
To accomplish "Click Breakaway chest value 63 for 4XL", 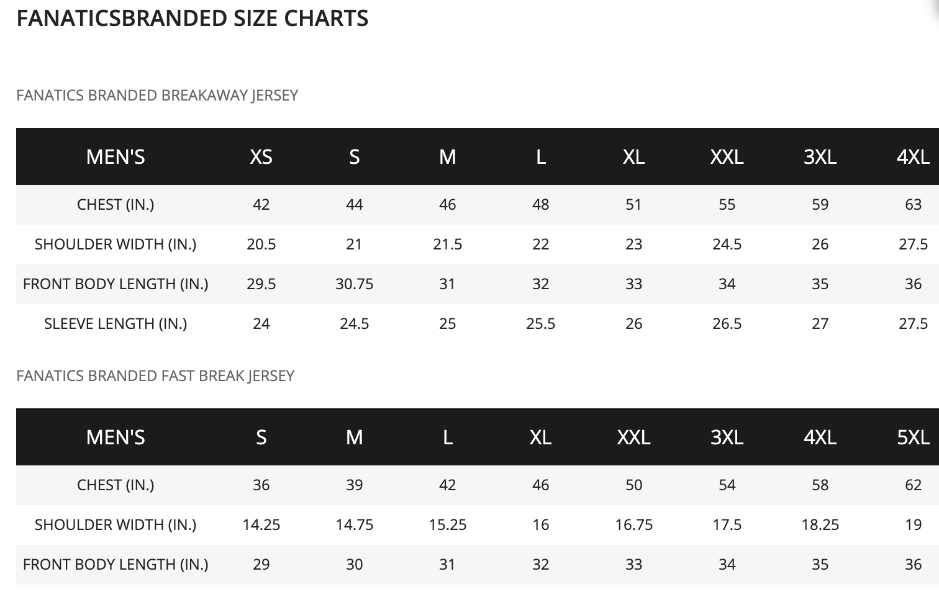I will (913, 205).
